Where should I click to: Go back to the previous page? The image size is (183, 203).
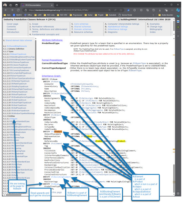(6, 10)
